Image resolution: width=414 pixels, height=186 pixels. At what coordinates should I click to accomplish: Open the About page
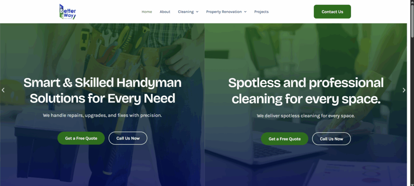165,12
